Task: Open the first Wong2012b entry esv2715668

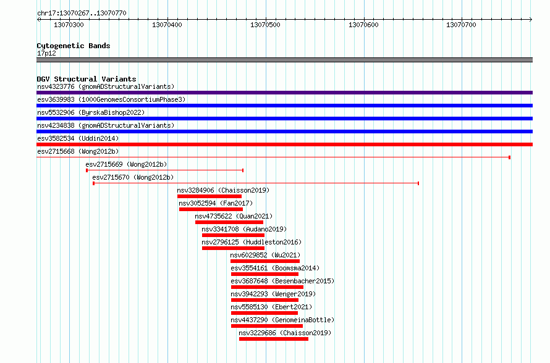Action: point(78,151)
